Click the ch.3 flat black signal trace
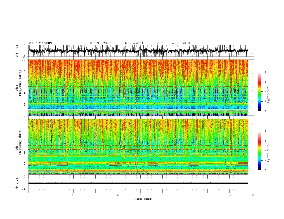Viewport: 284px width, 219px height. click(138, 183)
